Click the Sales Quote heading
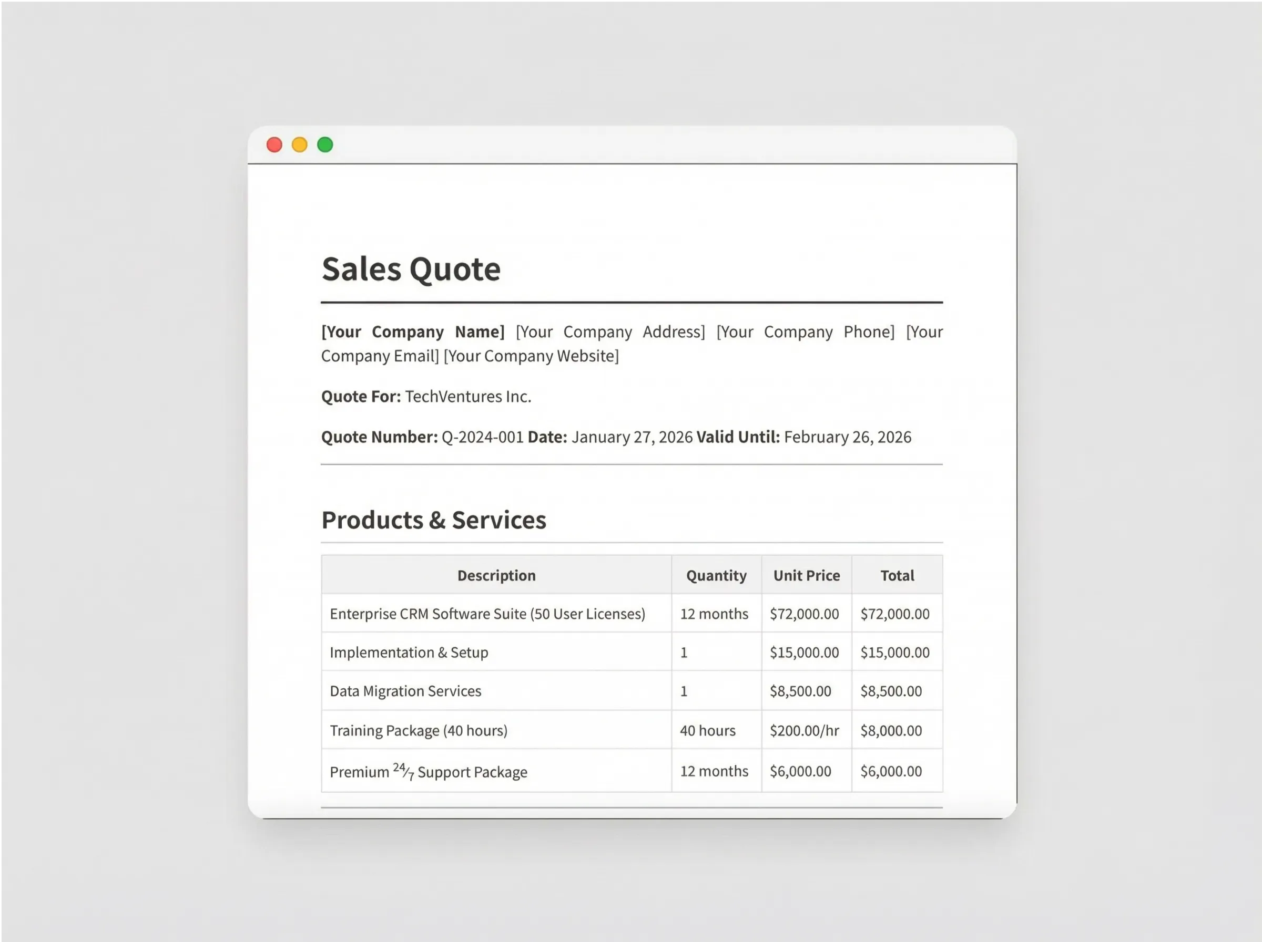1262x942 pixels. click(411, 269)
